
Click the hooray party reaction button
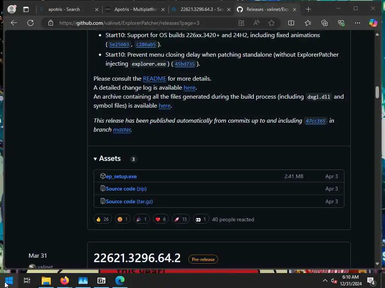coord(142,219)
